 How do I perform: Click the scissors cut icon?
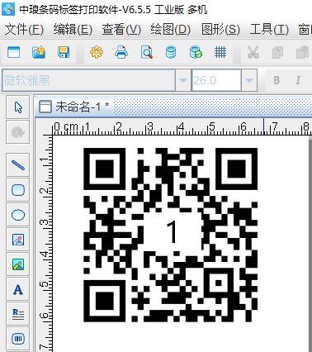253,52
